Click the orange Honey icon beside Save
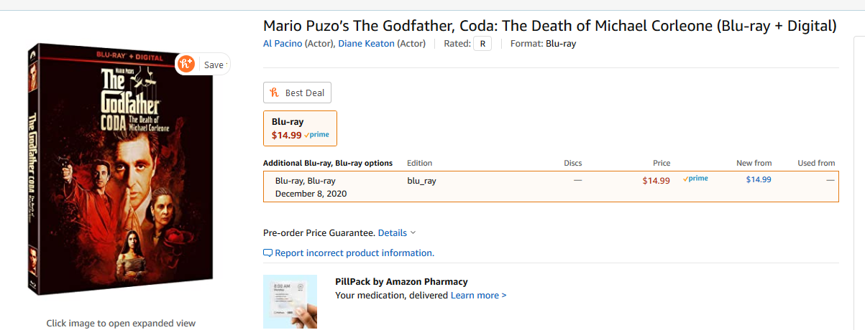The width and height of the screenshot is (865, 330). point(186,64)
